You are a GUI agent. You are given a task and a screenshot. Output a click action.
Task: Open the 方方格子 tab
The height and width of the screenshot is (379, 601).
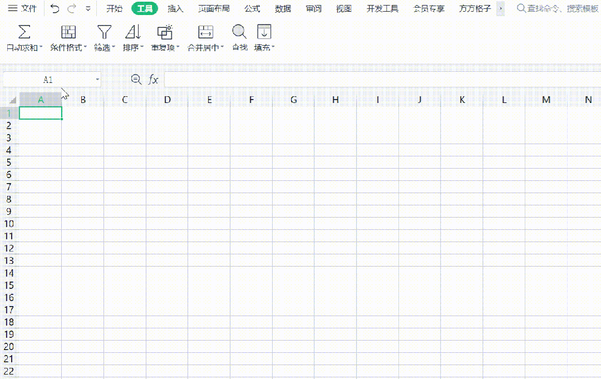click(x=475, y=8)
